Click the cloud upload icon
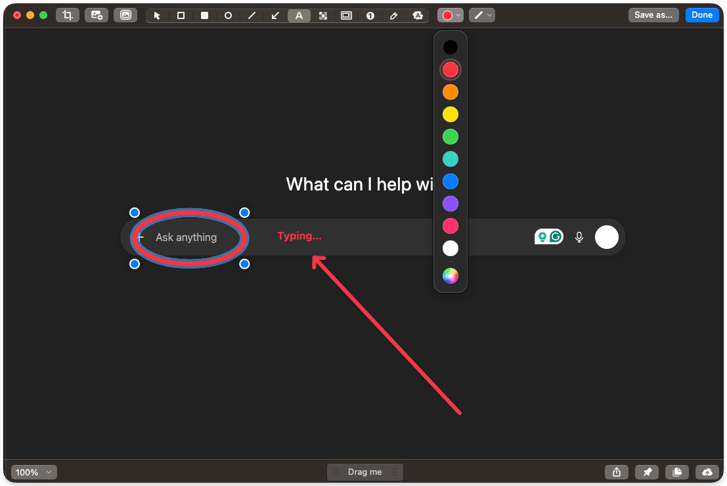This screenshot has height=486, width=727. click(x=707, y=472)
